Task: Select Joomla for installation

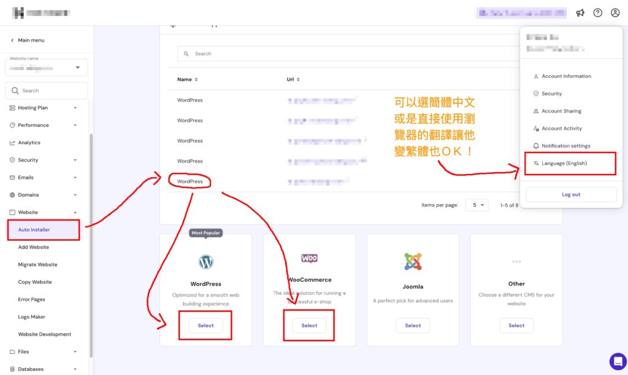Action: coord(413,325)
